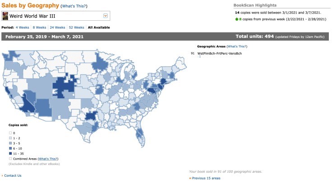
Task: Click the 6 - 10 legend color swatch
Action: click(x=10, y=148)
